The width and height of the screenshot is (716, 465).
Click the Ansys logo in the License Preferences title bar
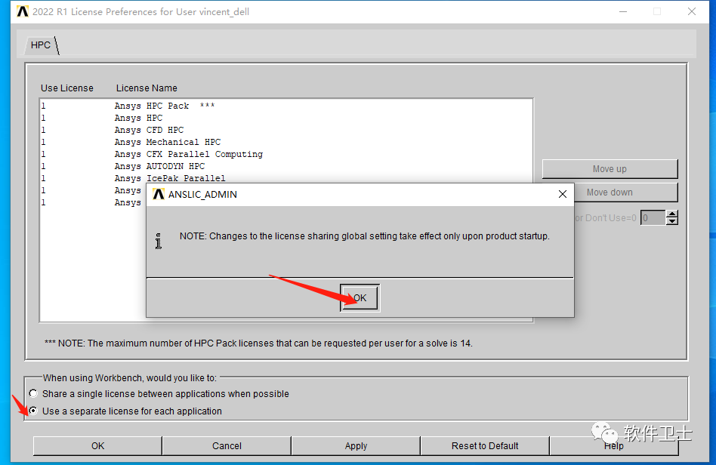23,11
